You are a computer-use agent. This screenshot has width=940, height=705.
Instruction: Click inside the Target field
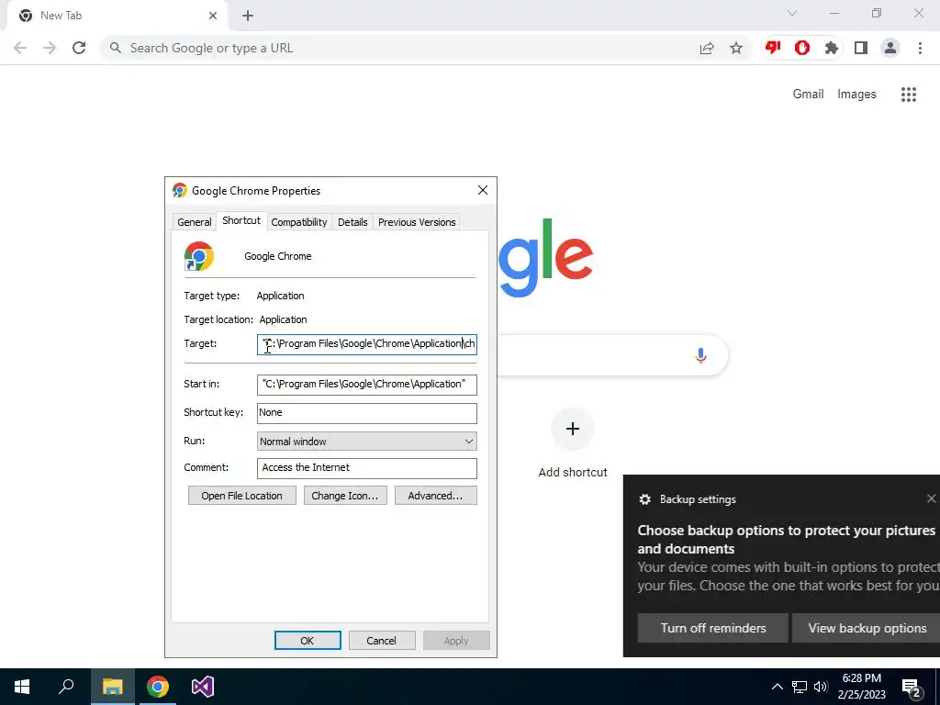[367, 344]
